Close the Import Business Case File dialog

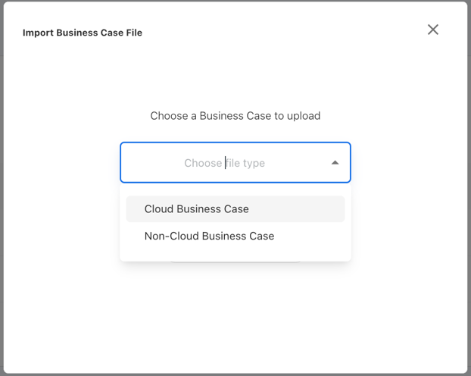[432, 30]
